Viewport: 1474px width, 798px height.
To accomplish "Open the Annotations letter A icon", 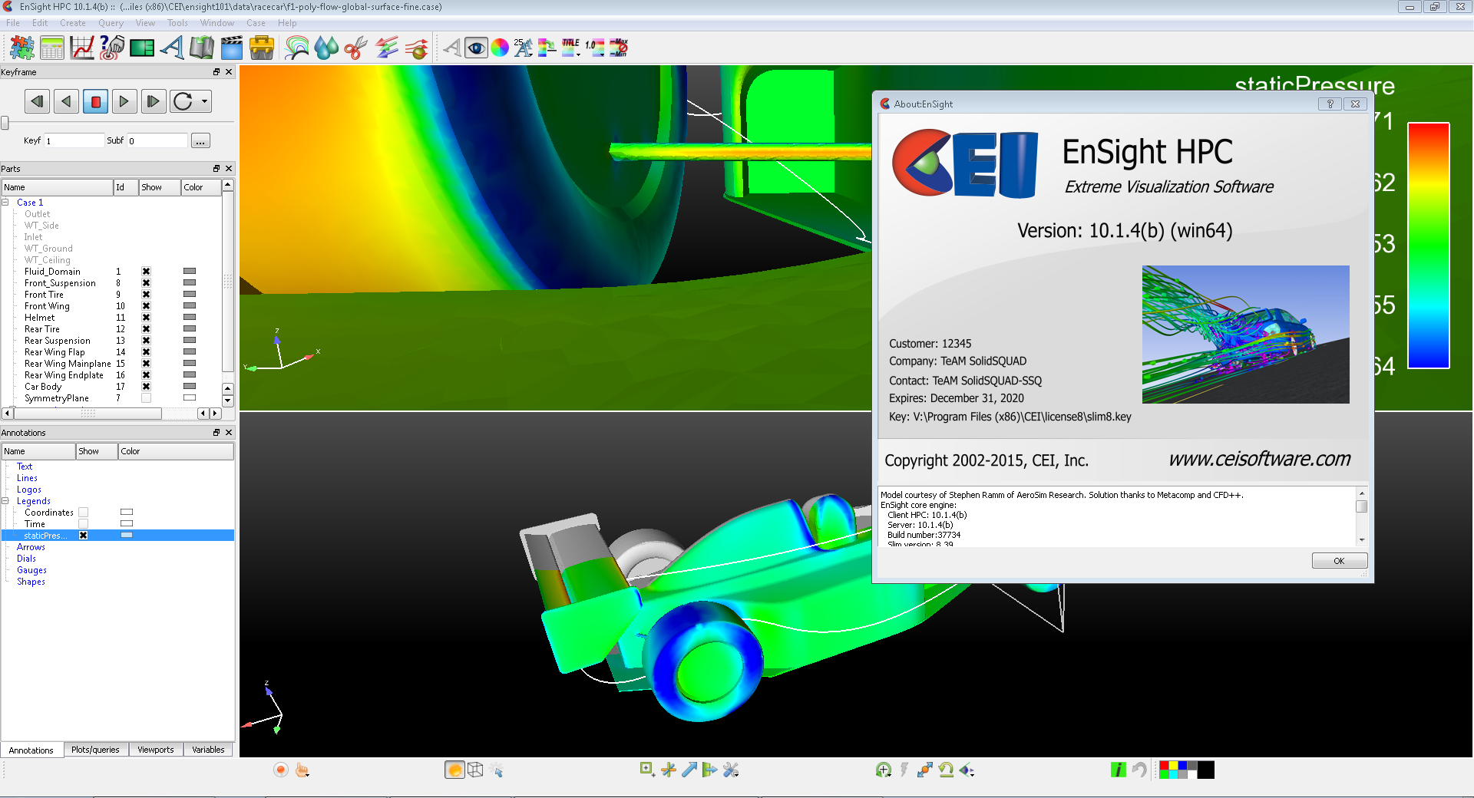I will (x=171, y=48).
